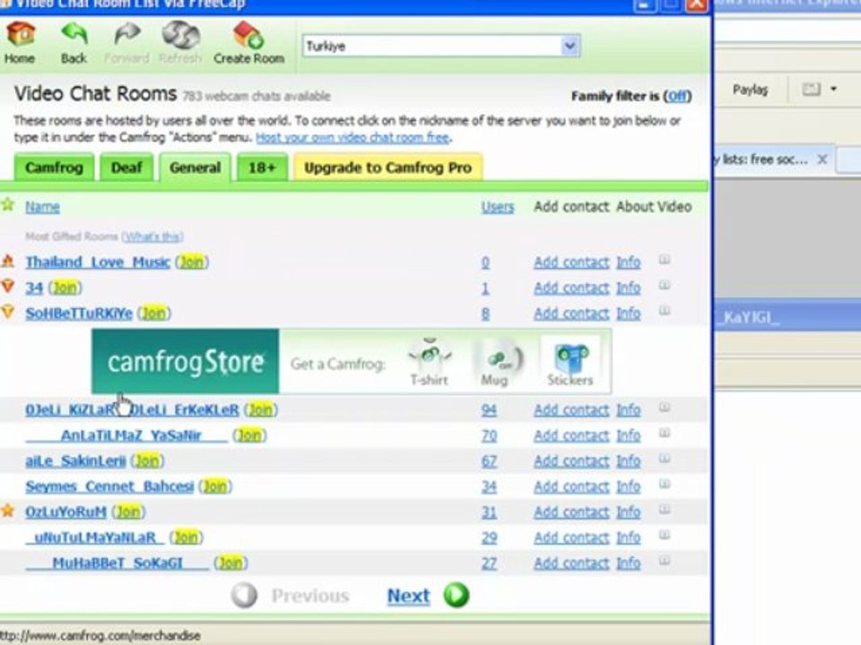Image resolution: width=861 pixels, height=645 pixels.
Task: Join the DeLi_KiZLaR_DeLi_ErKeKLeR room
Action: pos(260,409)
